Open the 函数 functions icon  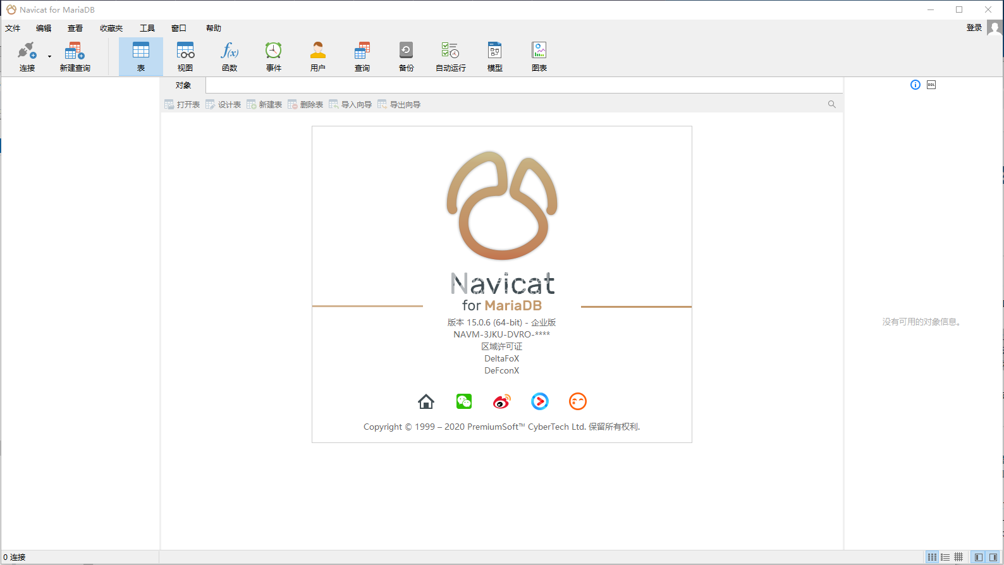[x=230, y=51]
